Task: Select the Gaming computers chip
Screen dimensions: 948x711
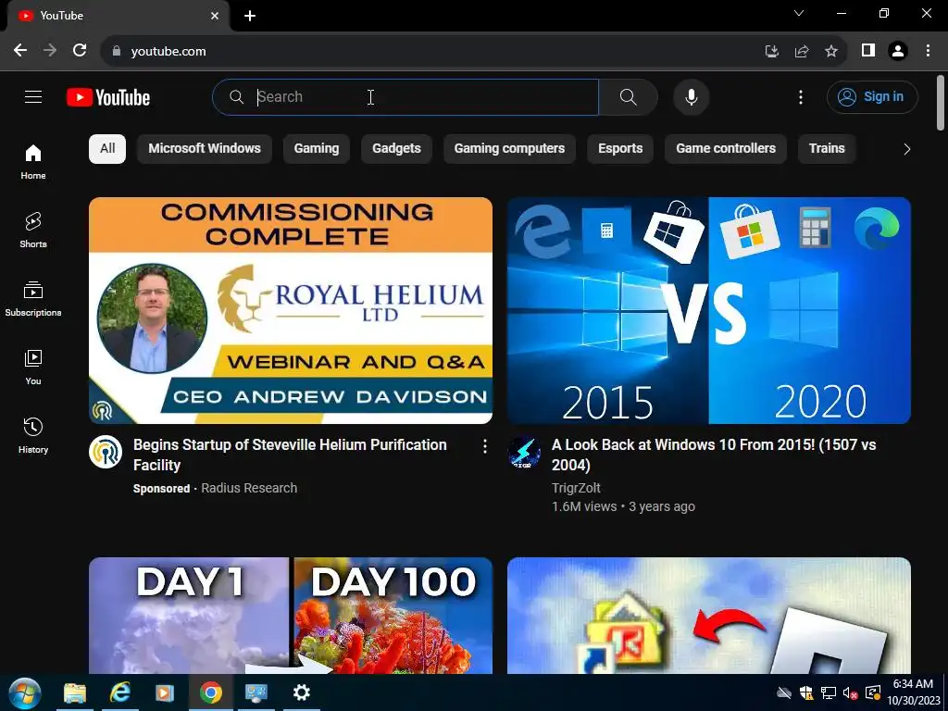Action: tap(509, 149)
